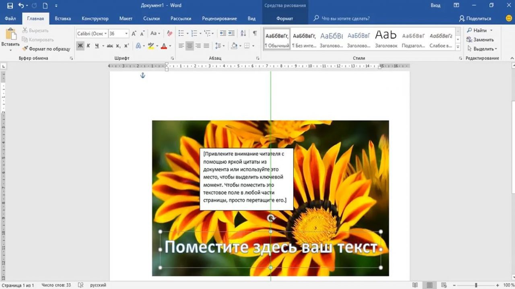Screen dimensions: 515x289
Task: Toggle bold Ж formatting
Action: [x=80, y=46]
